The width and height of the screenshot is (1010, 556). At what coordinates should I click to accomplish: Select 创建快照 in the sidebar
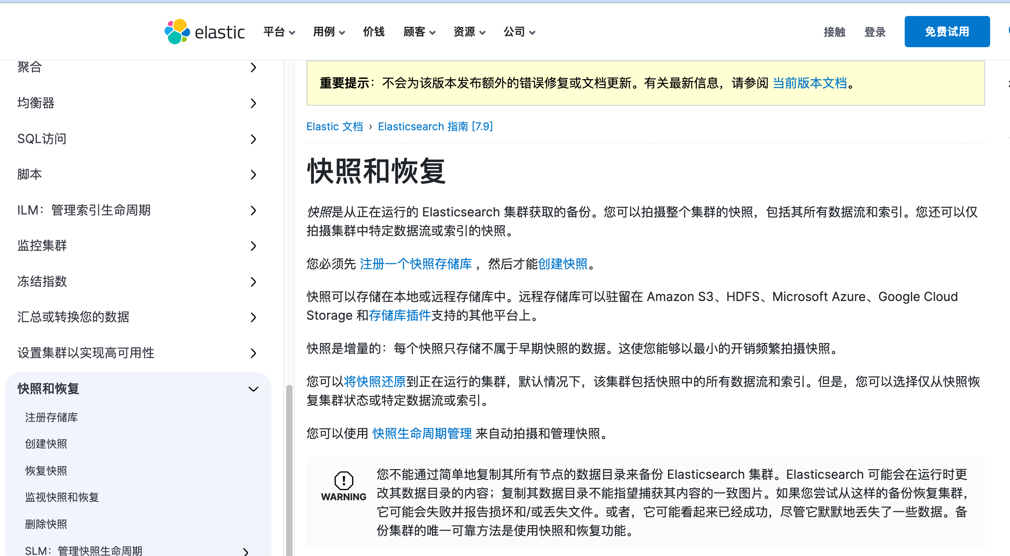tap(46, 443)
